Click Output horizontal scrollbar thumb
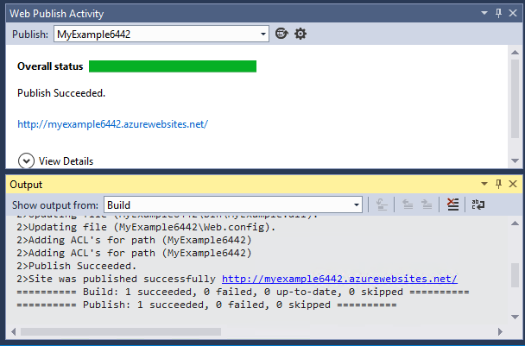Screen dimensions: 525x346 [121, 331]
